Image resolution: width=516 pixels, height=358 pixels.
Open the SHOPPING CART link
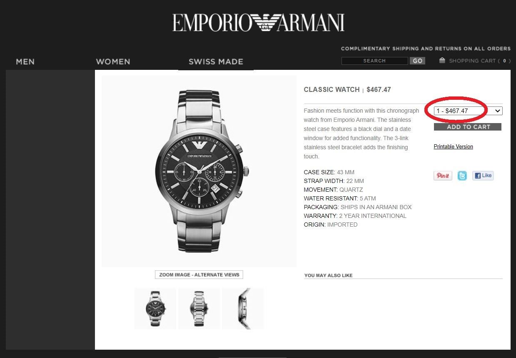click(x=472, y=61)
